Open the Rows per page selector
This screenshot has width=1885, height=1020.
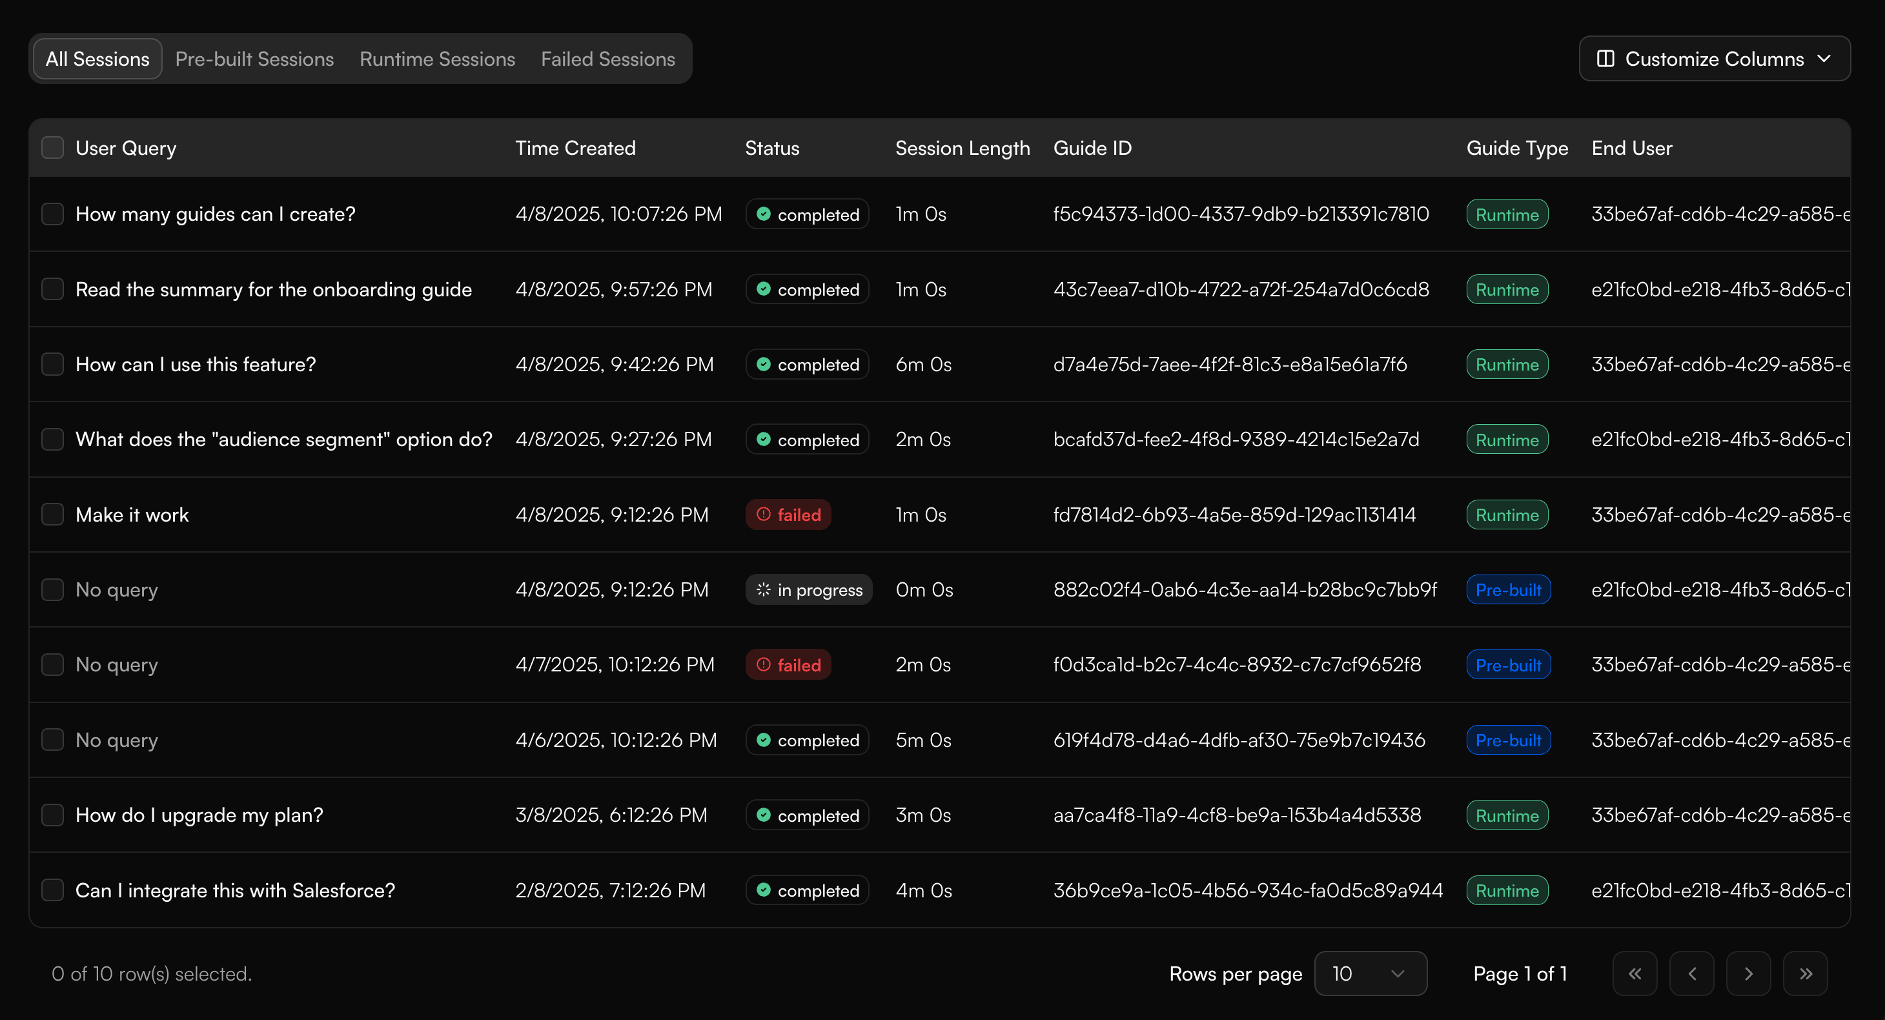tap(1370, 973)
